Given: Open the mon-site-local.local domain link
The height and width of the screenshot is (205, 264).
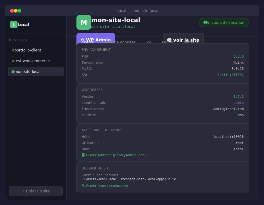Looking at the screenshot, I should [113, 27].
